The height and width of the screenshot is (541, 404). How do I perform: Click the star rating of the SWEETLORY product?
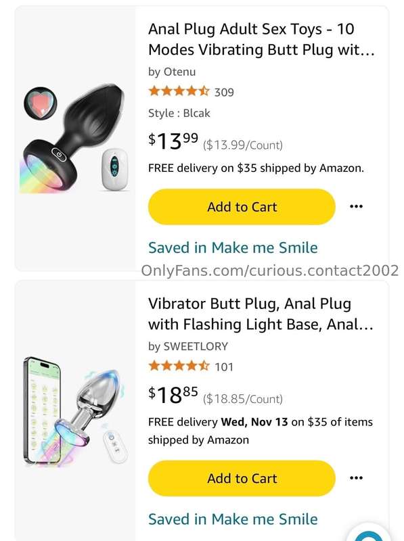click(179, 366)
